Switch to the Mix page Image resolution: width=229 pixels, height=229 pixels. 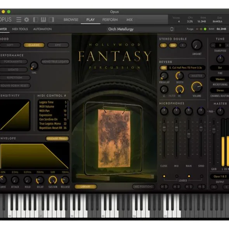point(130,20)
